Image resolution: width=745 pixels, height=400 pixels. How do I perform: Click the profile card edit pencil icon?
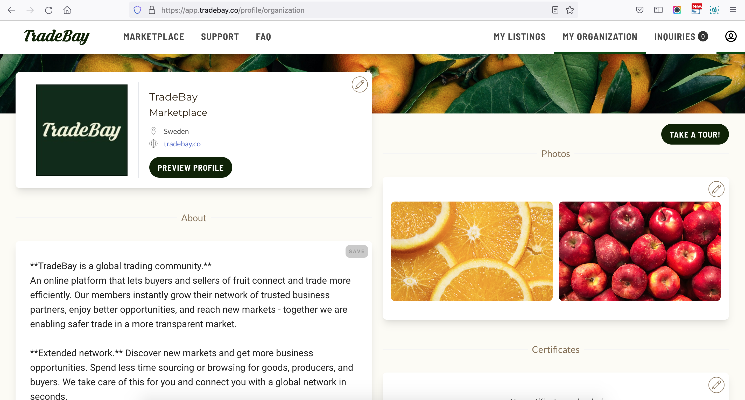(x=360, y=84)
